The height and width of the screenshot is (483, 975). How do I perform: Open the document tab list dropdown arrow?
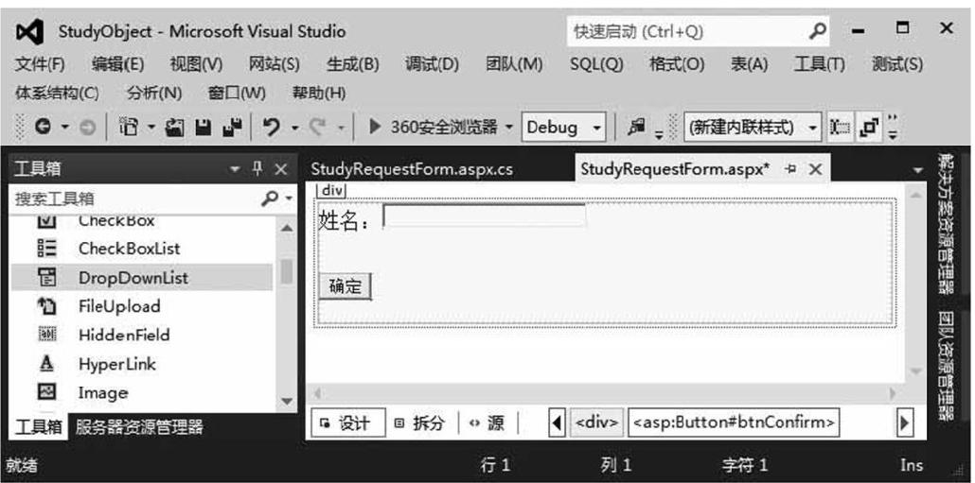pos(918,169)
